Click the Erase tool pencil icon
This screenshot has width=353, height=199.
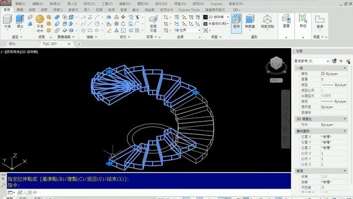109,30
